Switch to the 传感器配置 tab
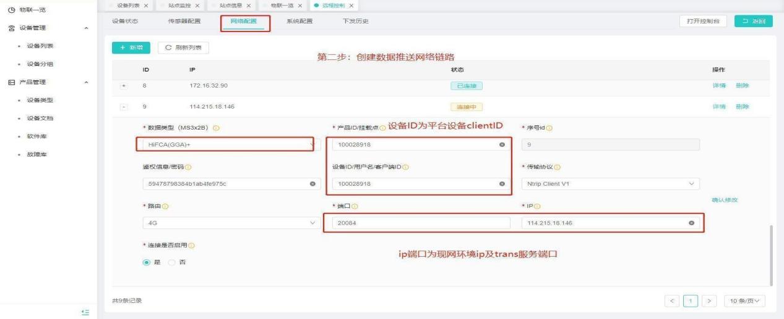This screenshot has height=319, width=784. 183,22
